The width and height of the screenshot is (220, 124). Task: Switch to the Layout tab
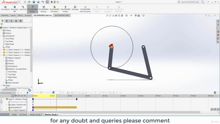tap(13, 15)
